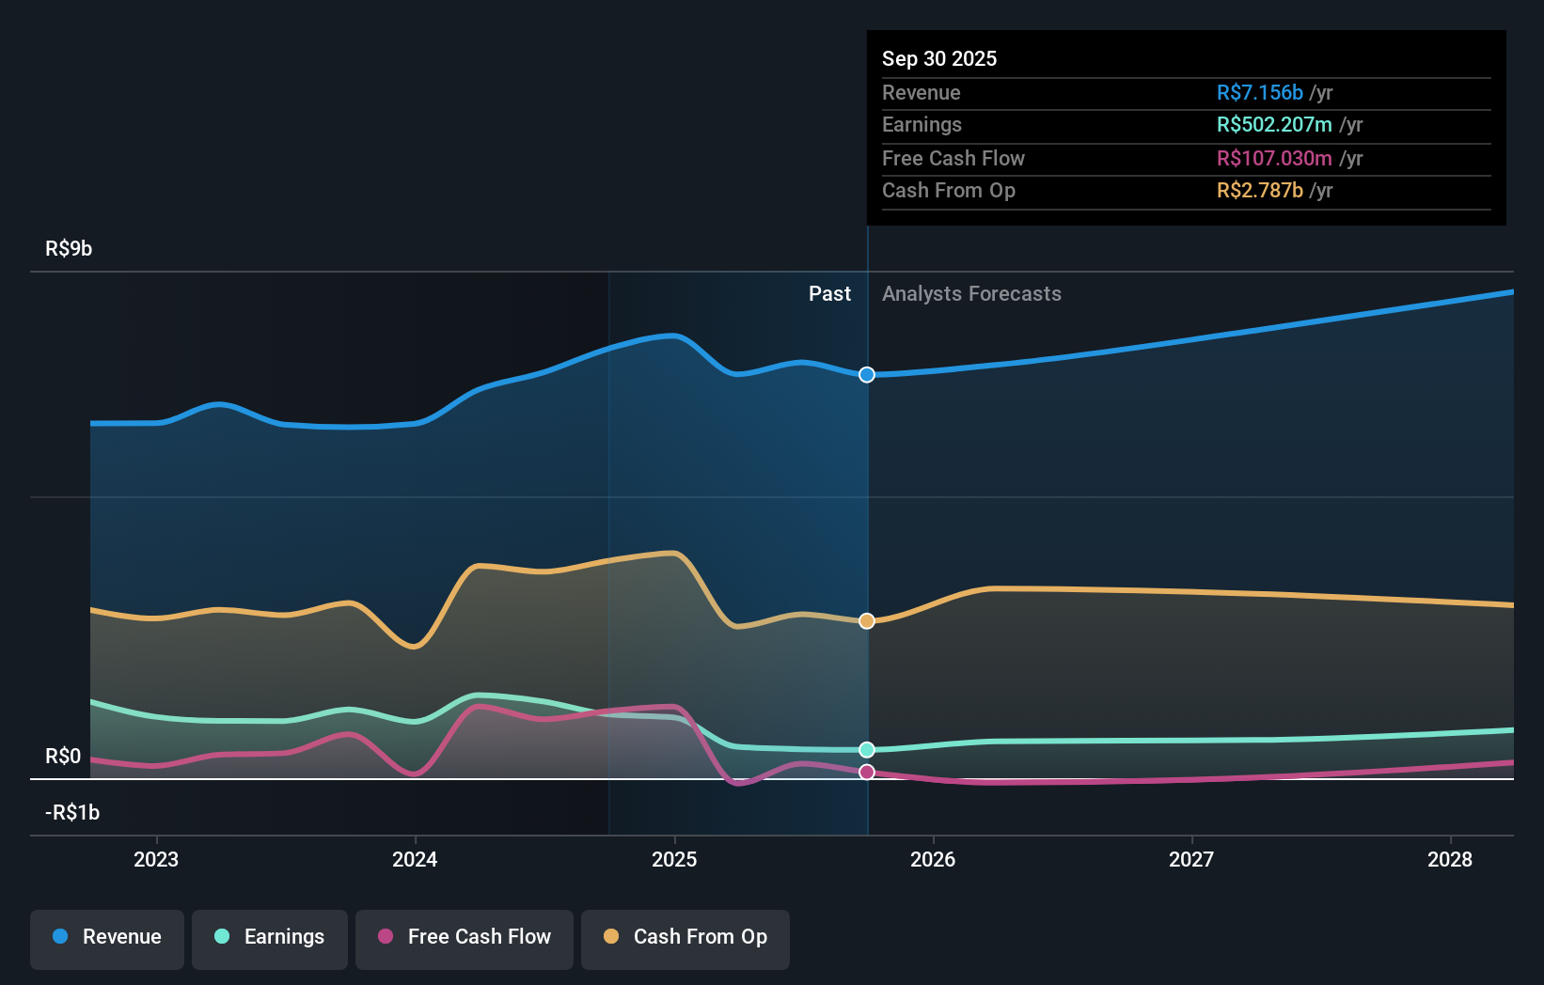Expand the Sep 30 2025 tooltip header
The width and height of the screenshot is (1544, 985).
(938, 58)
